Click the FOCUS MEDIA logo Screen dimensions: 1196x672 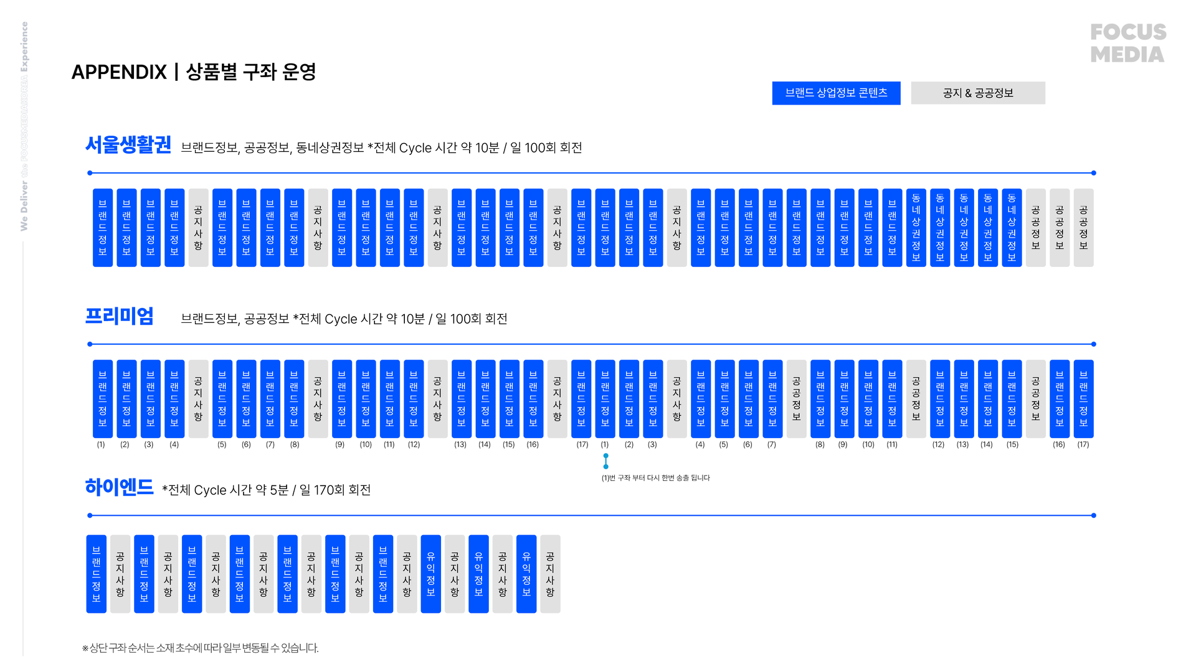(1127, 43)
